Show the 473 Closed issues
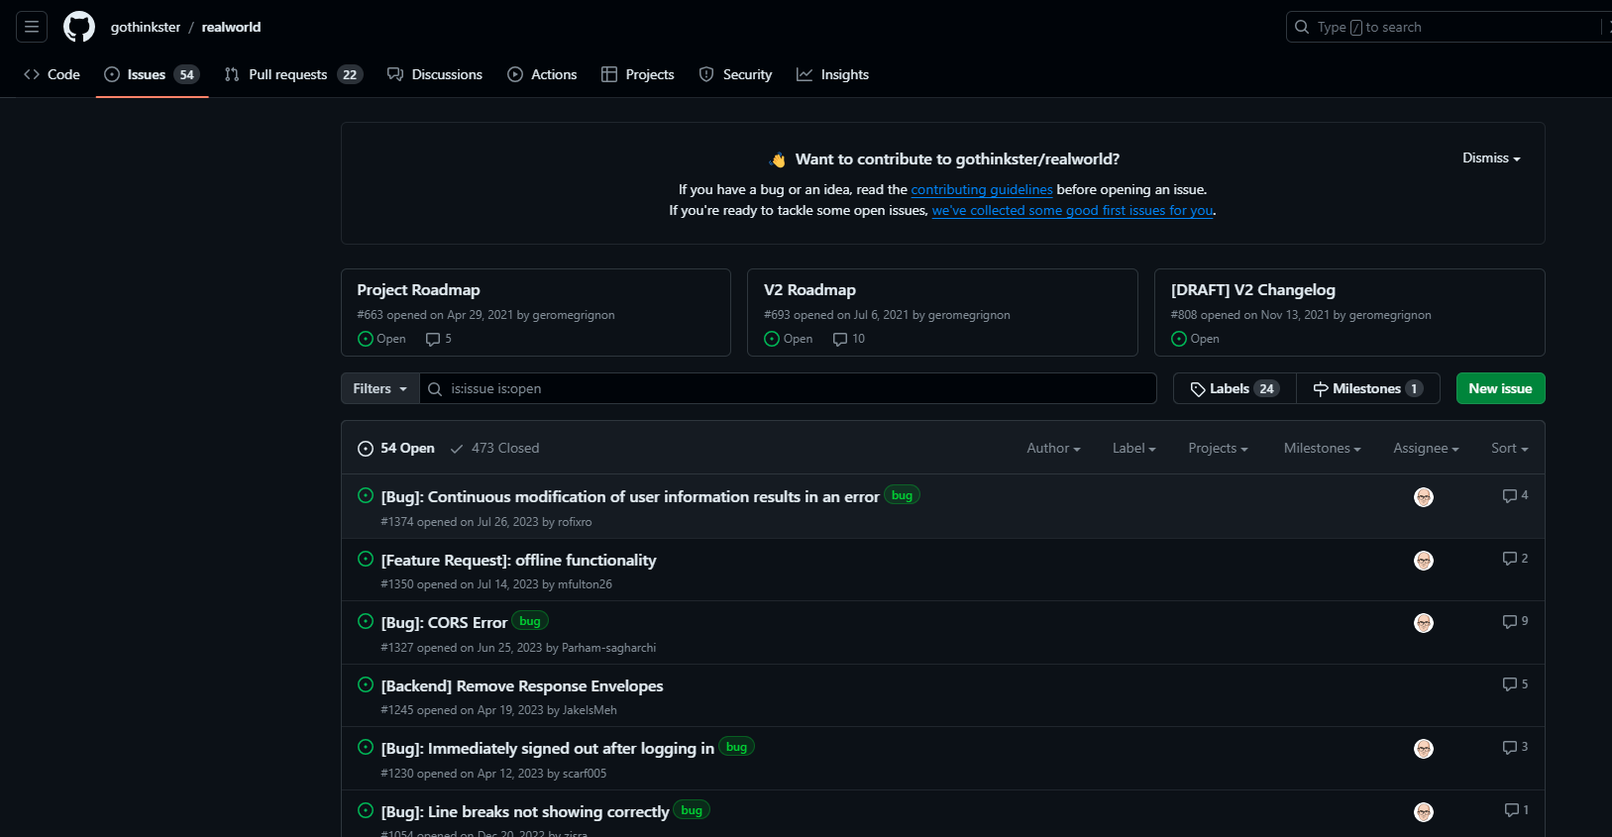The height and width of the screenshot is (837, 1612). click(494, 449)
